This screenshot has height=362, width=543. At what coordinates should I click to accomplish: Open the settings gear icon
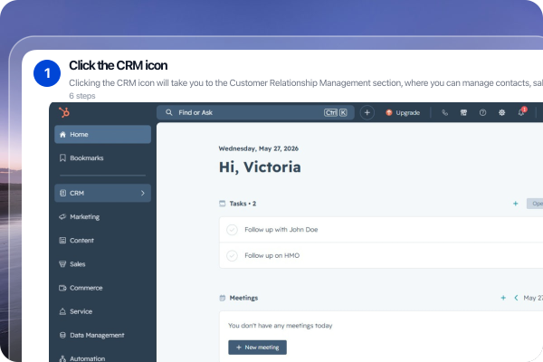(x=501, y=112)
